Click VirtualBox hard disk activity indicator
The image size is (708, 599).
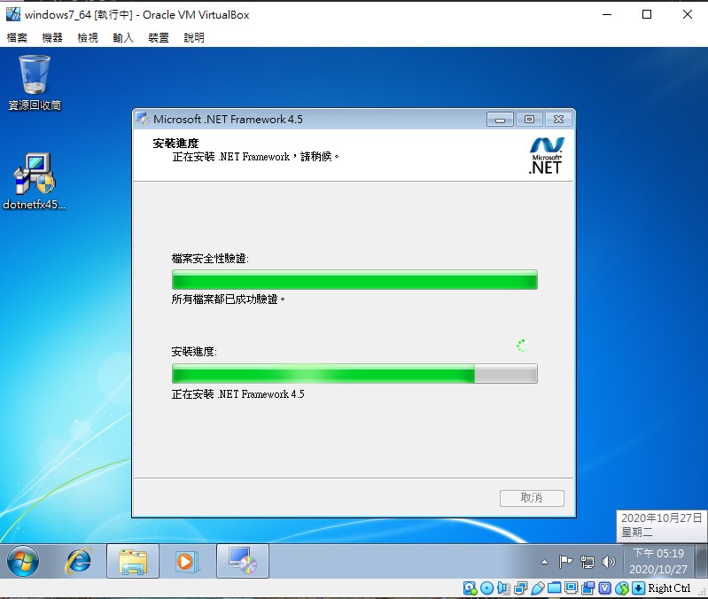point(470,588)
